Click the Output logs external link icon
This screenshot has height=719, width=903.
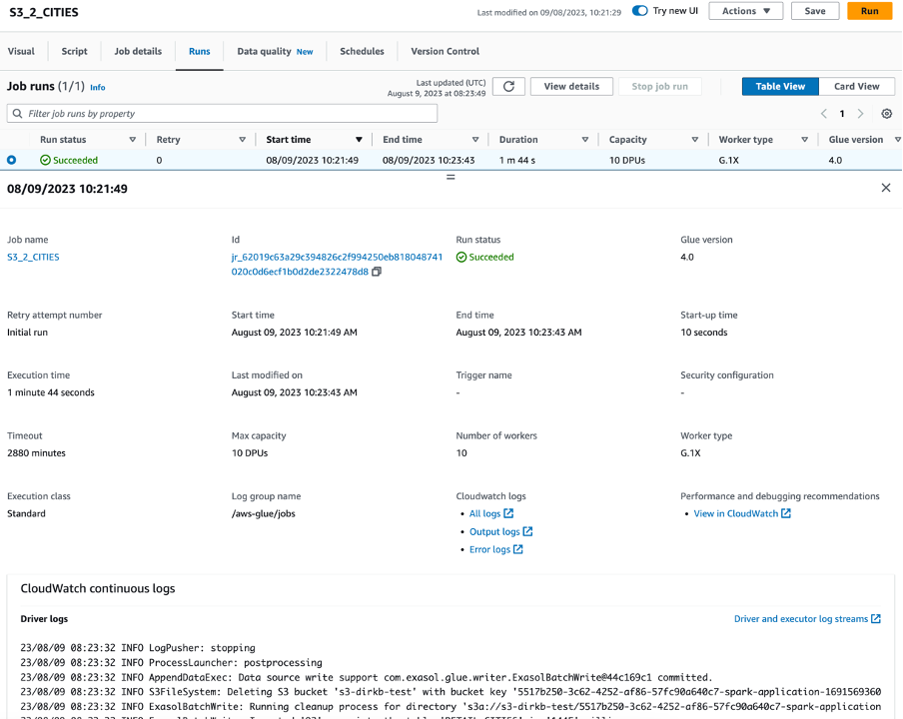[527, 531]
